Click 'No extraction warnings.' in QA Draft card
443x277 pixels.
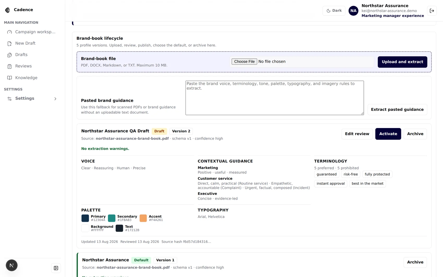pos(105,149)
